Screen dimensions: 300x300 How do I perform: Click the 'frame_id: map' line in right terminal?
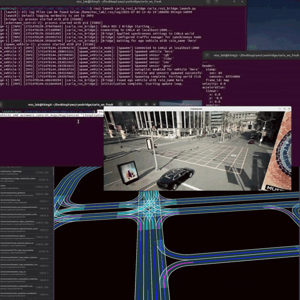pos(217,80)
